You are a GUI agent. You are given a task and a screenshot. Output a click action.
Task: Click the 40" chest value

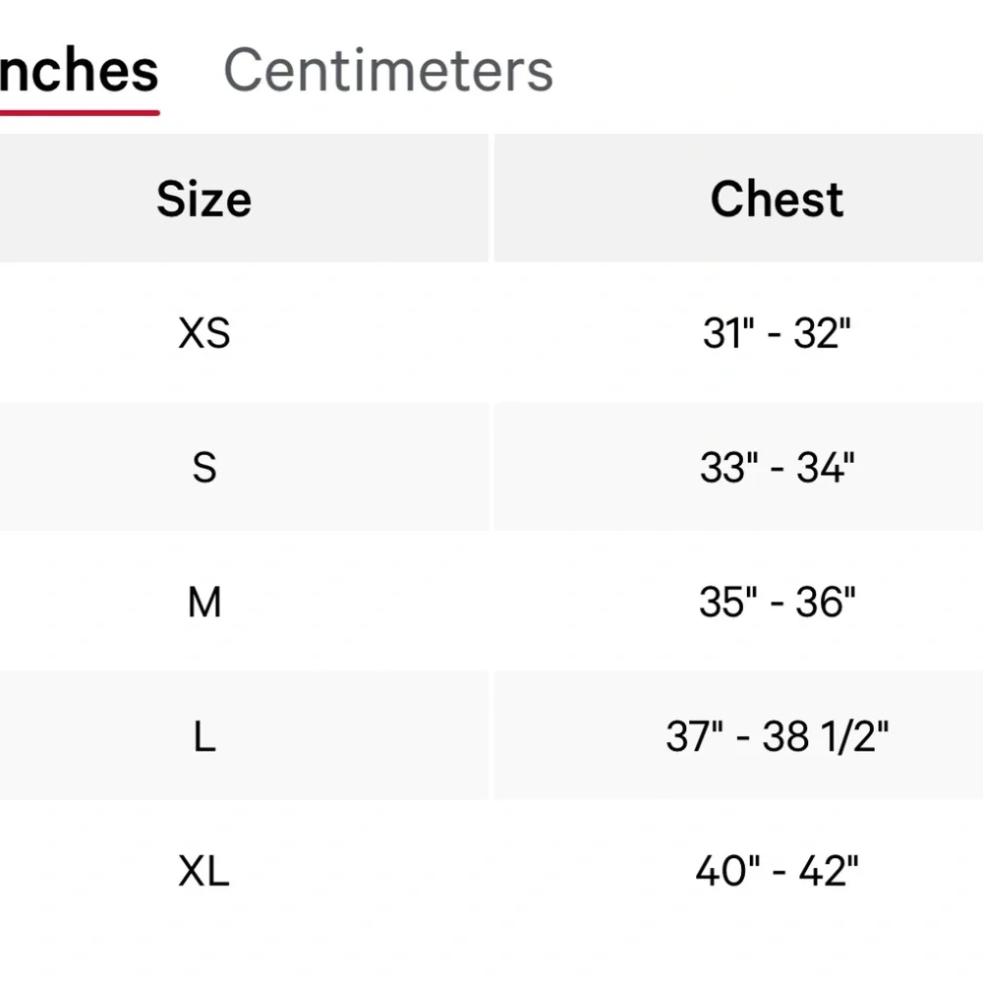coord(723,871)
